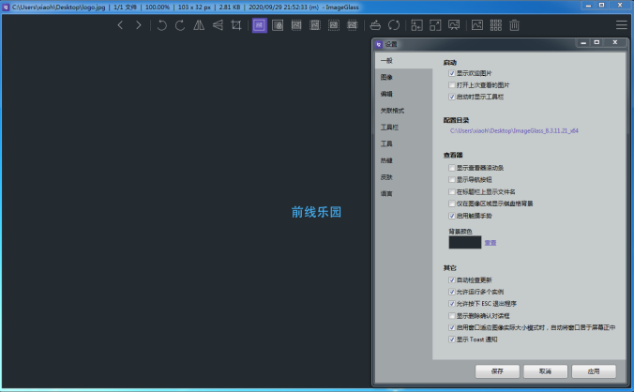Screen dimensions: 634x392
Task: Select Scale to width zoom mode
Action: [x=296, y=25]
